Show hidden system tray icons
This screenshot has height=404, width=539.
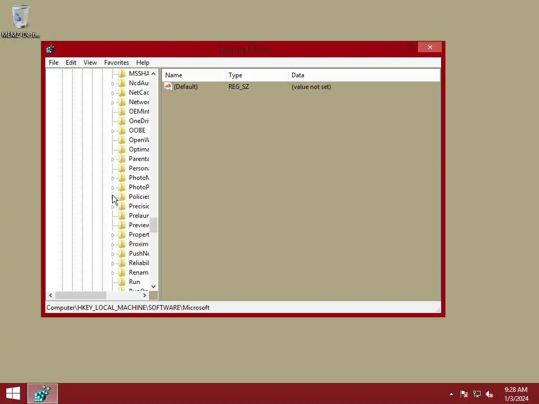coord(451,394)
